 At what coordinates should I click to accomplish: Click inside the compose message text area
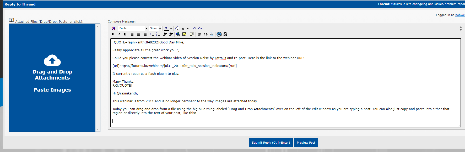point(285,83)
